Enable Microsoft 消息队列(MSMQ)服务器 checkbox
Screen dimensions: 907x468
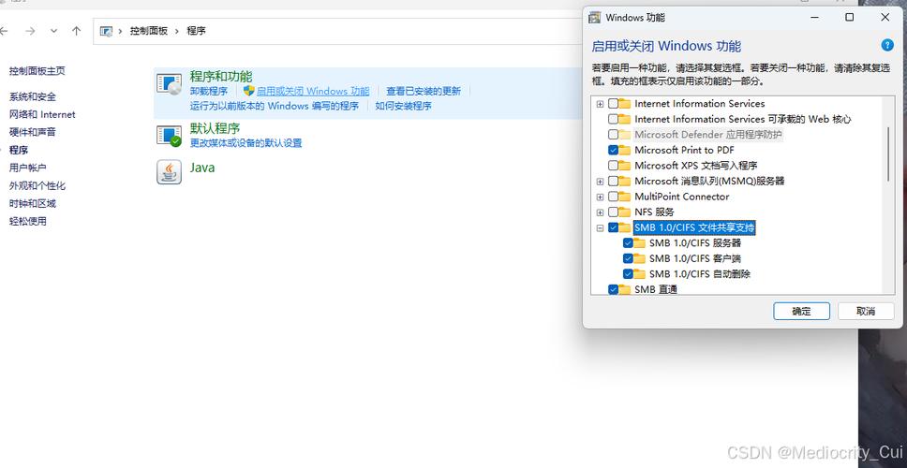click(x=613, y=182)
